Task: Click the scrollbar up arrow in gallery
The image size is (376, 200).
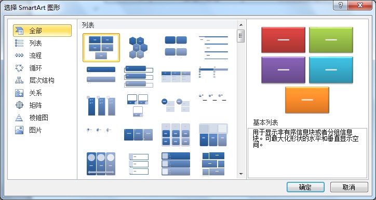Action: point(241,25)
